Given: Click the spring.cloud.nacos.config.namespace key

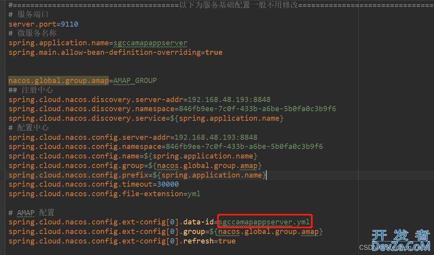Looking at the screenshot, I should (85, 147).
